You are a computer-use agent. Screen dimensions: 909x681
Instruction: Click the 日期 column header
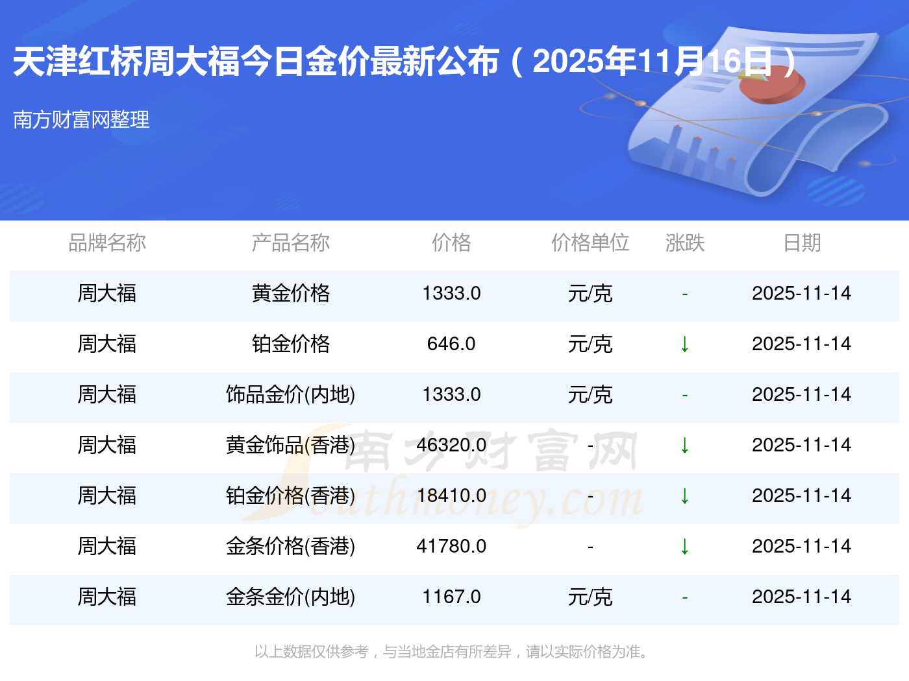(x=802, y=243)
